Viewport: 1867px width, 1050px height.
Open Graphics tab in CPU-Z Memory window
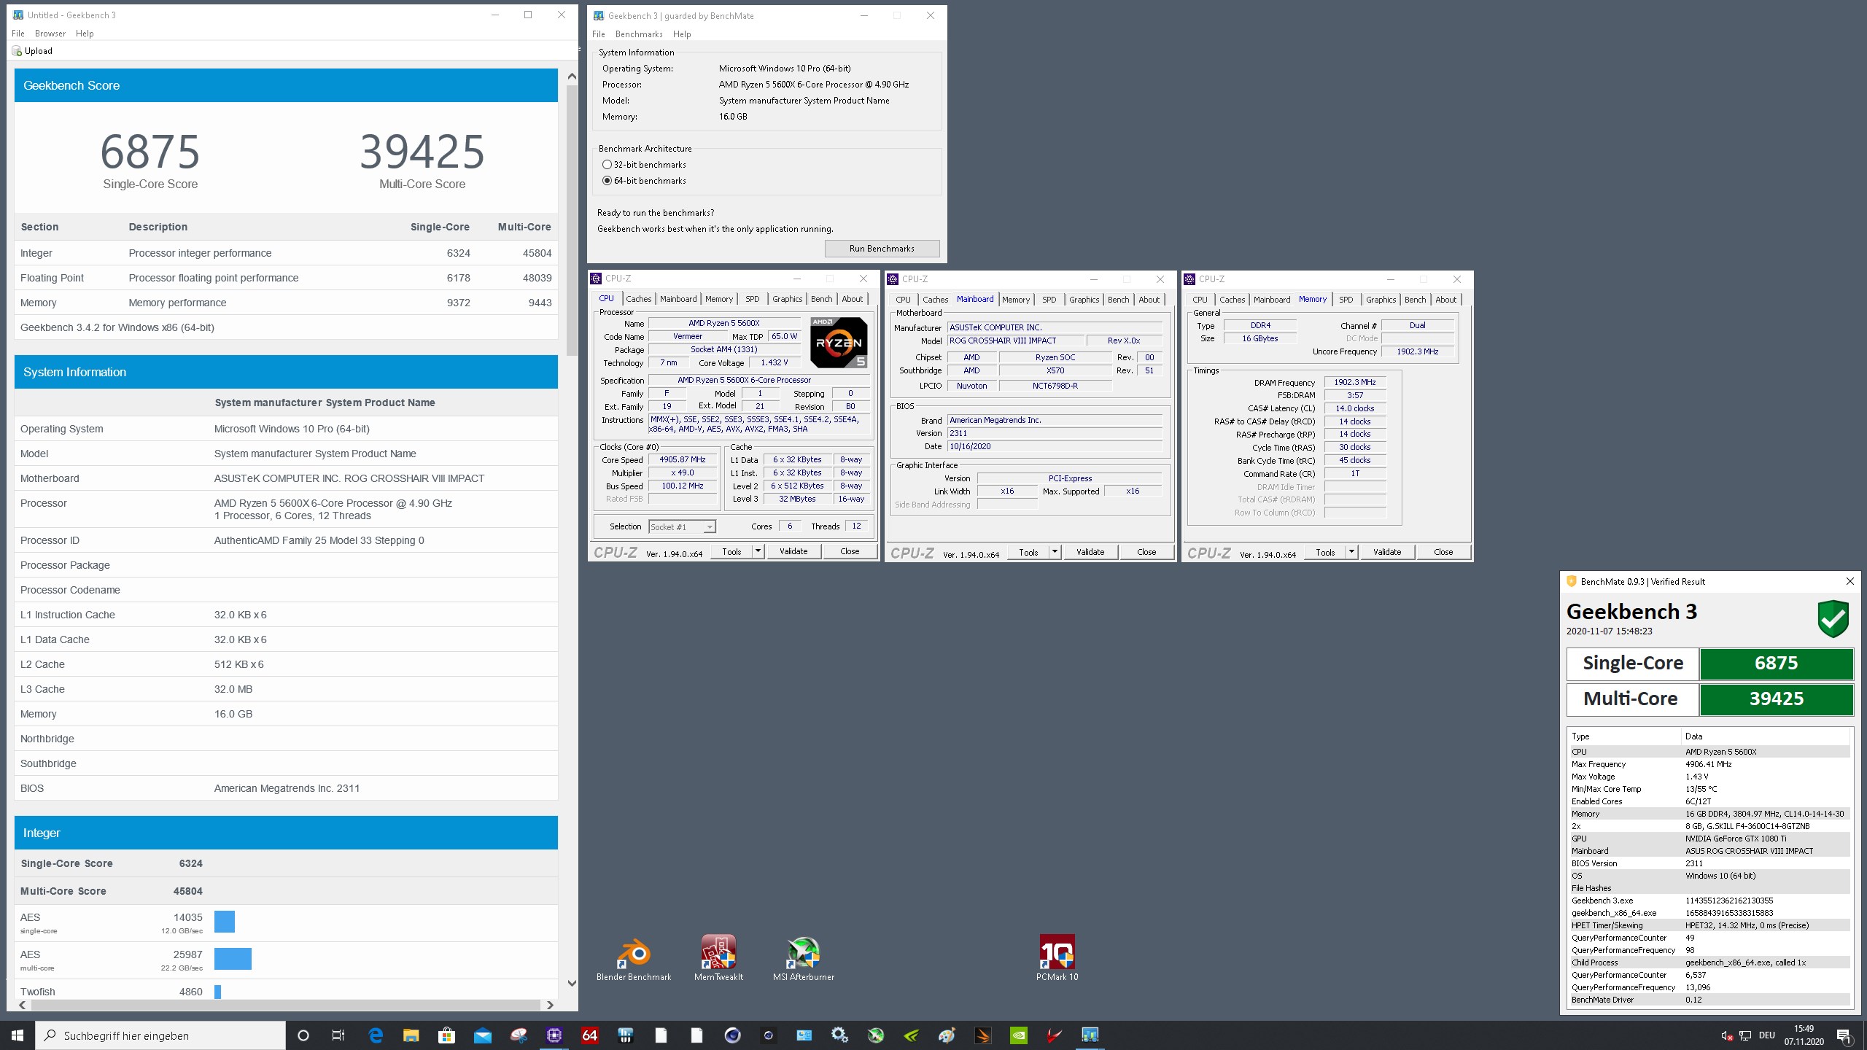1381,300
